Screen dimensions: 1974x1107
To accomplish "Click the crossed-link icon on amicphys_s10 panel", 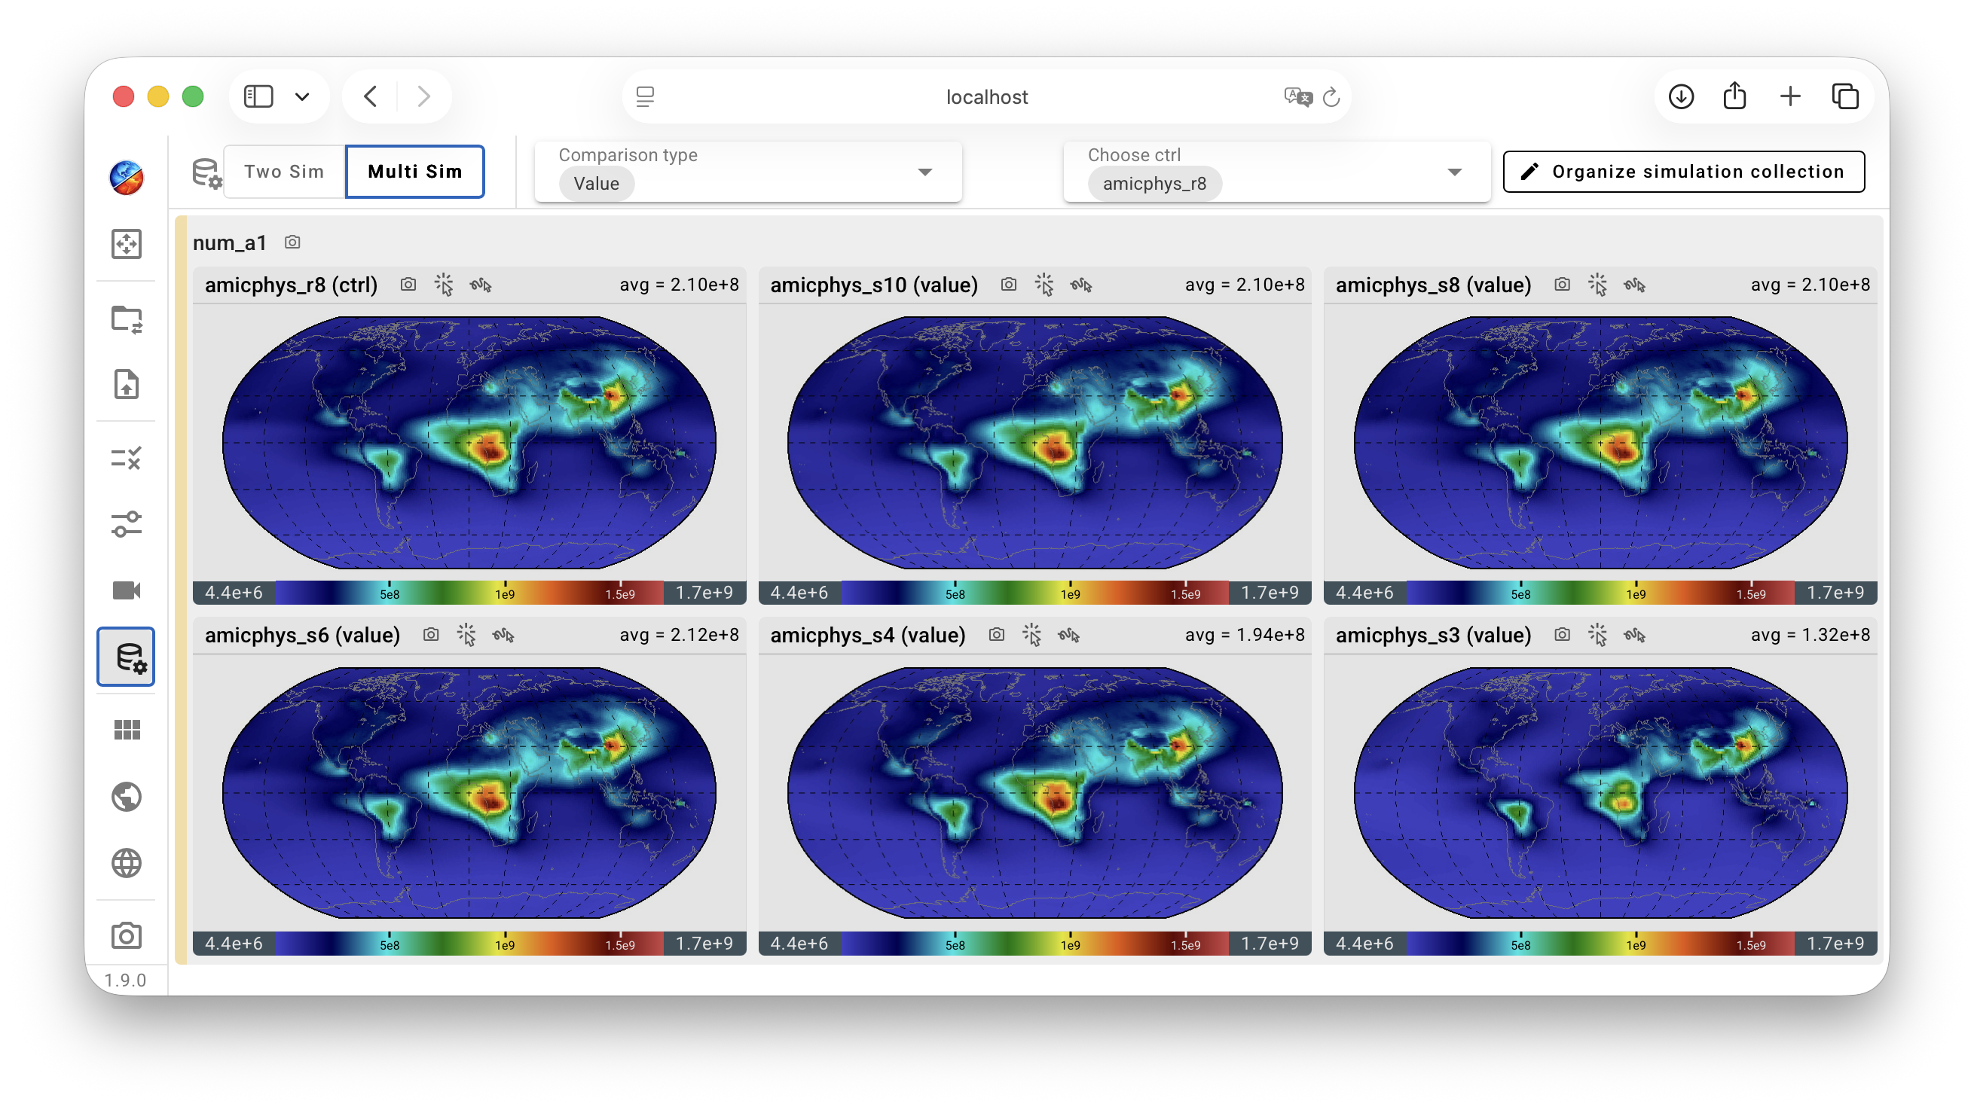I will point(1081,285).
